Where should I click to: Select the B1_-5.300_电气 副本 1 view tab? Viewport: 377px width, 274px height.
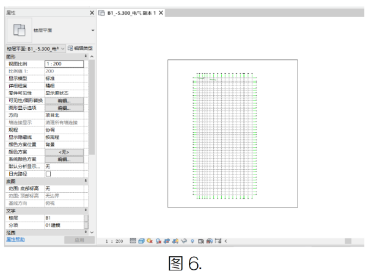click(131, 13)
